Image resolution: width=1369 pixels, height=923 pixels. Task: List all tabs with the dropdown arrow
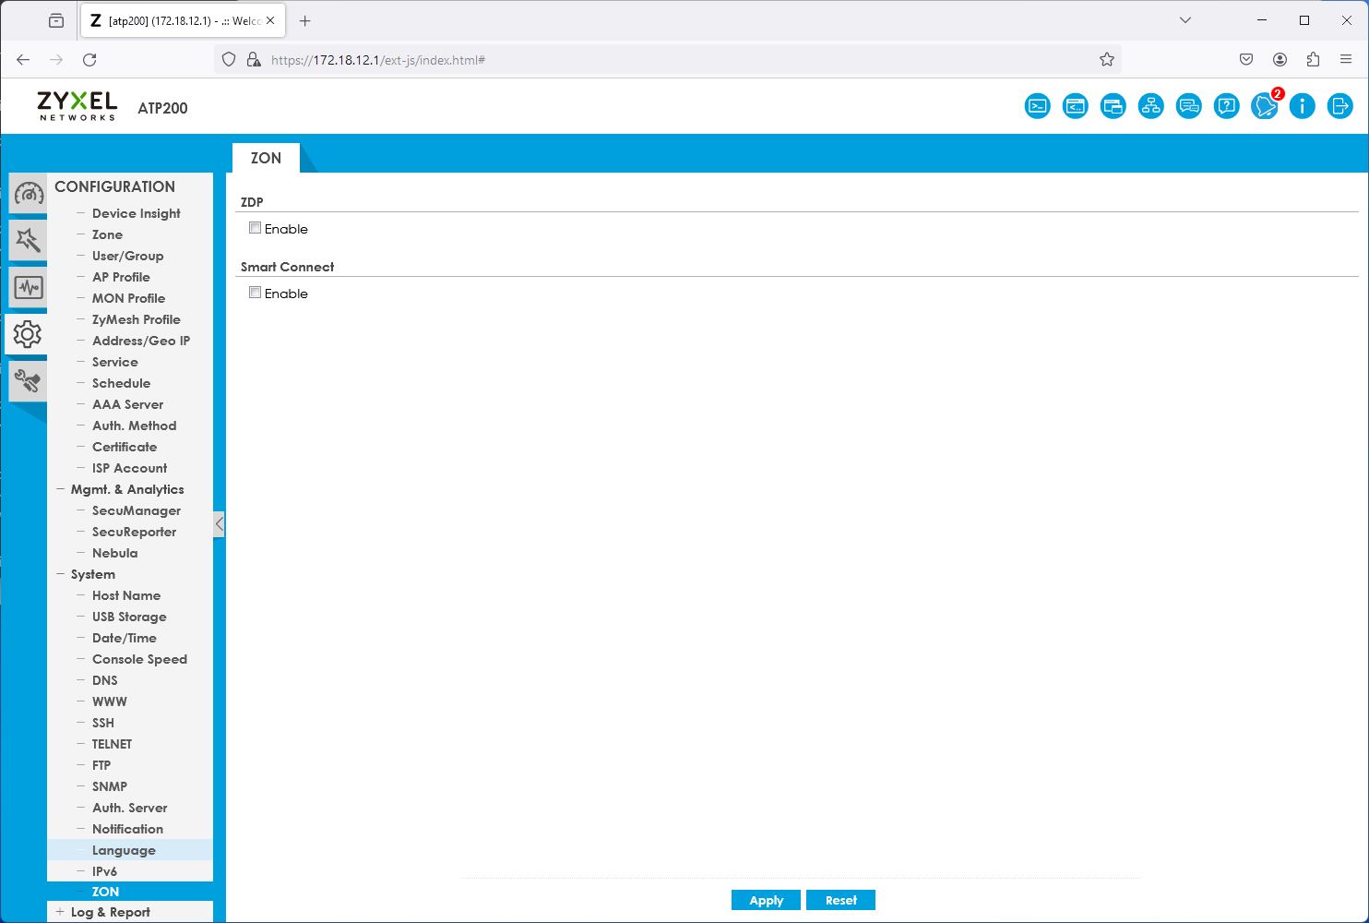1185,20
